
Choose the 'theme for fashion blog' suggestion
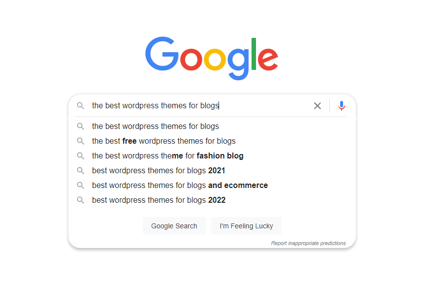click(167, 156)
